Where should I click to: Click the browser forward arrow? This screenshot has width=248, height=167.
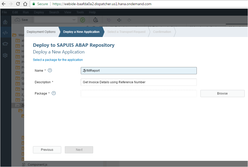point(11,4)
